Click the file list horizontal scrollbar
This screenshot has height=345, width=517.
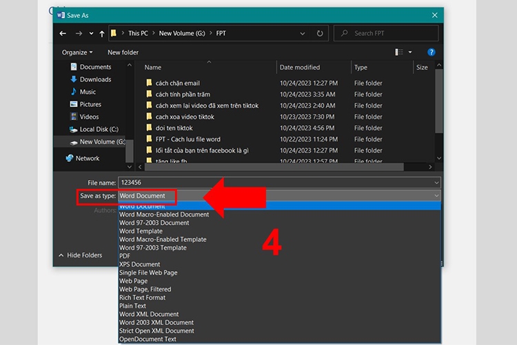(274, 167)
